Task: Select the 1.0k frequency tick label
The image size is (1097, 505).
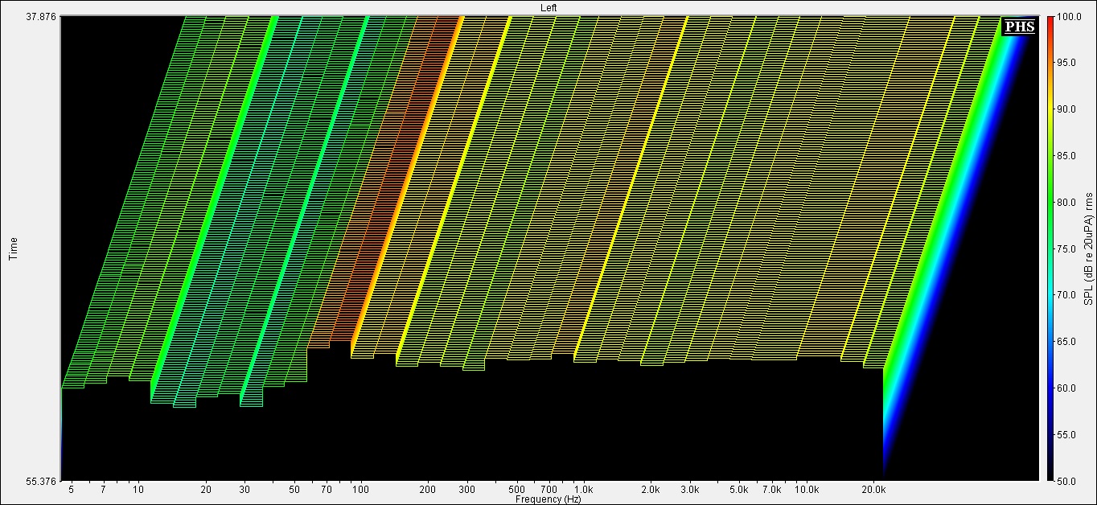Action: pos(584,489)
